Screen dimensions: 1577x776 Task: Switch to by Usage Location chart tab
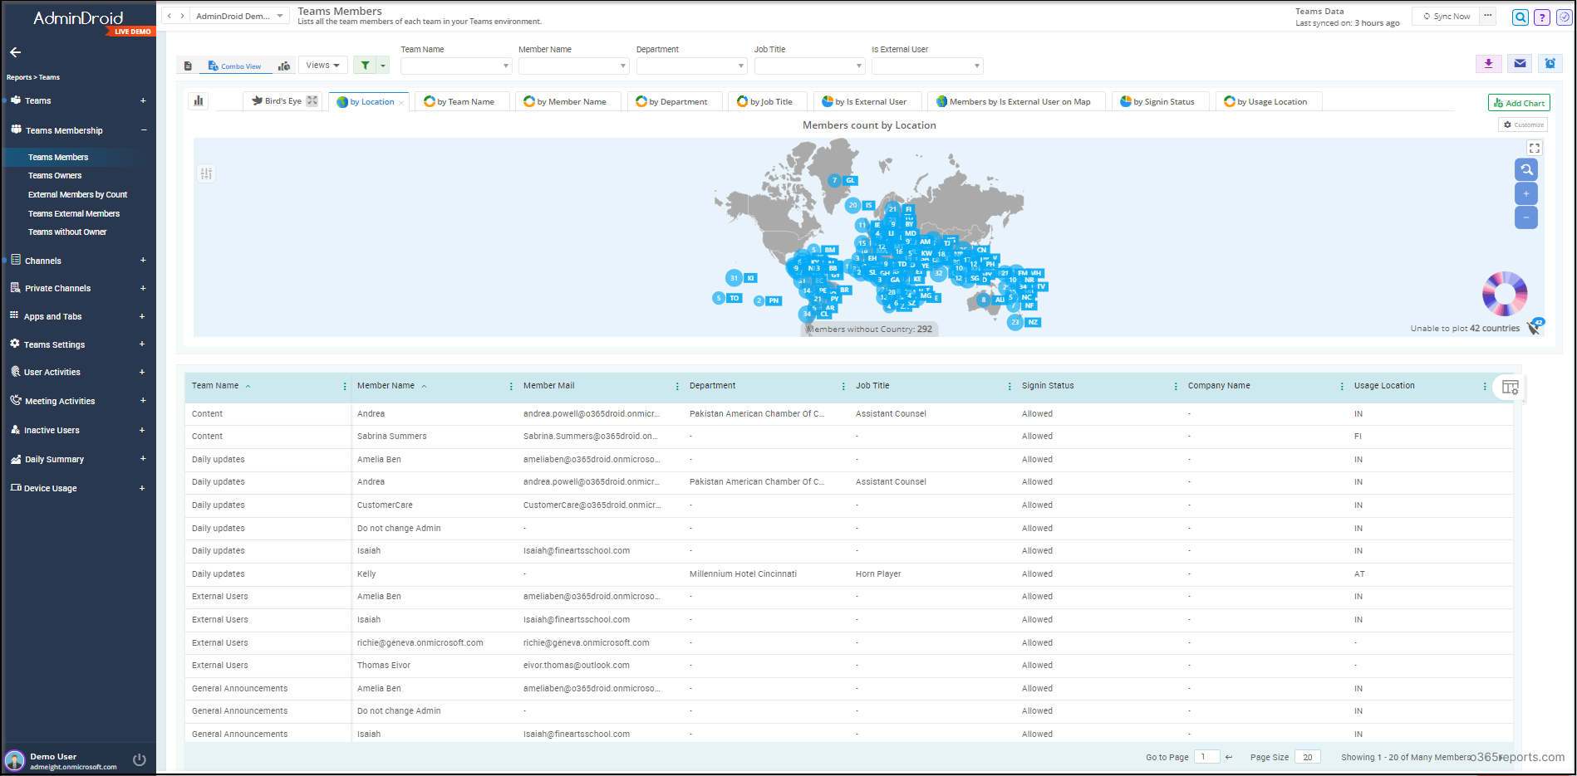coord(1269,102)
